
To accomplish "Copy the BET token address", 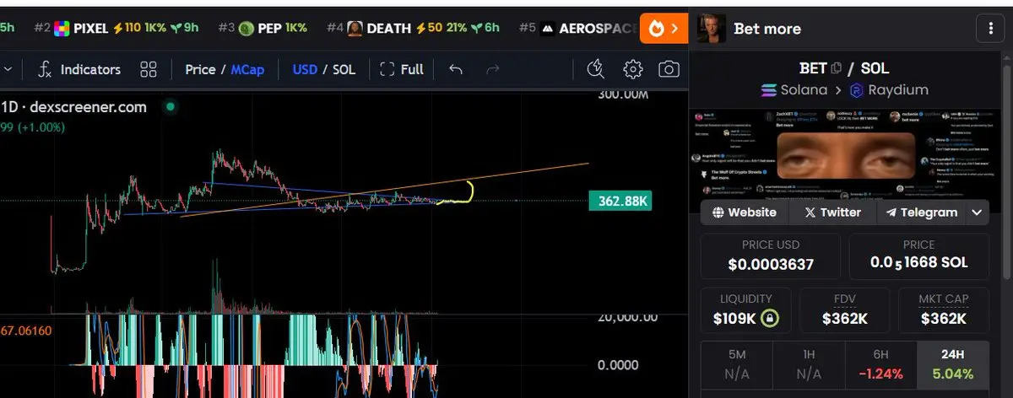I will [837, 68].
